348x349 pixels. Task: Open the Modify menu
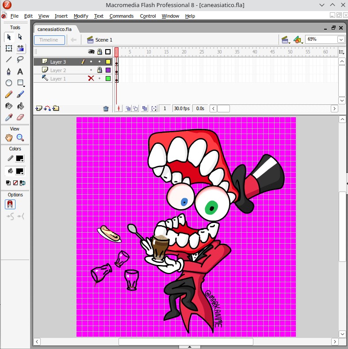(81, 16)
